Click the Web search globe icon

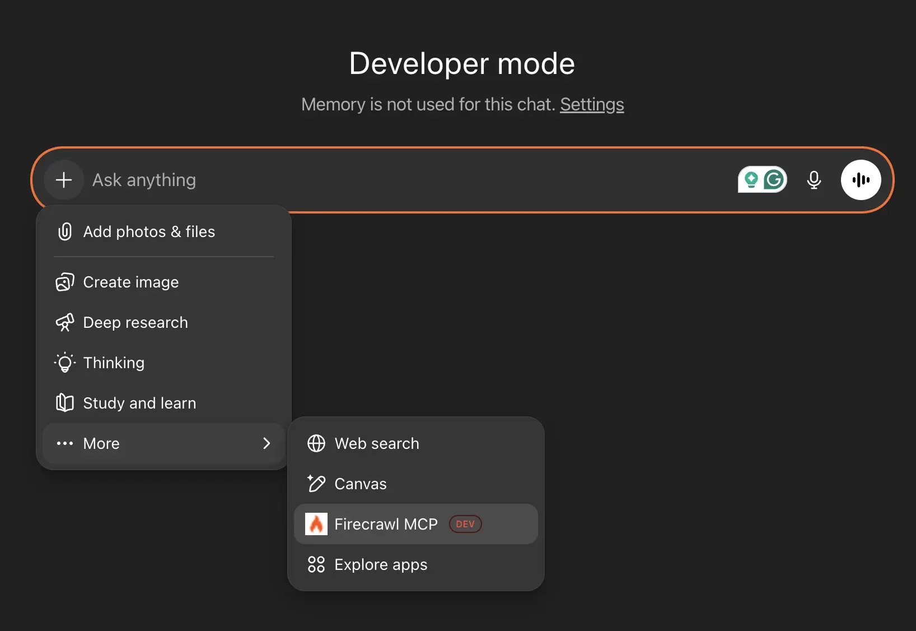(316, 443)
